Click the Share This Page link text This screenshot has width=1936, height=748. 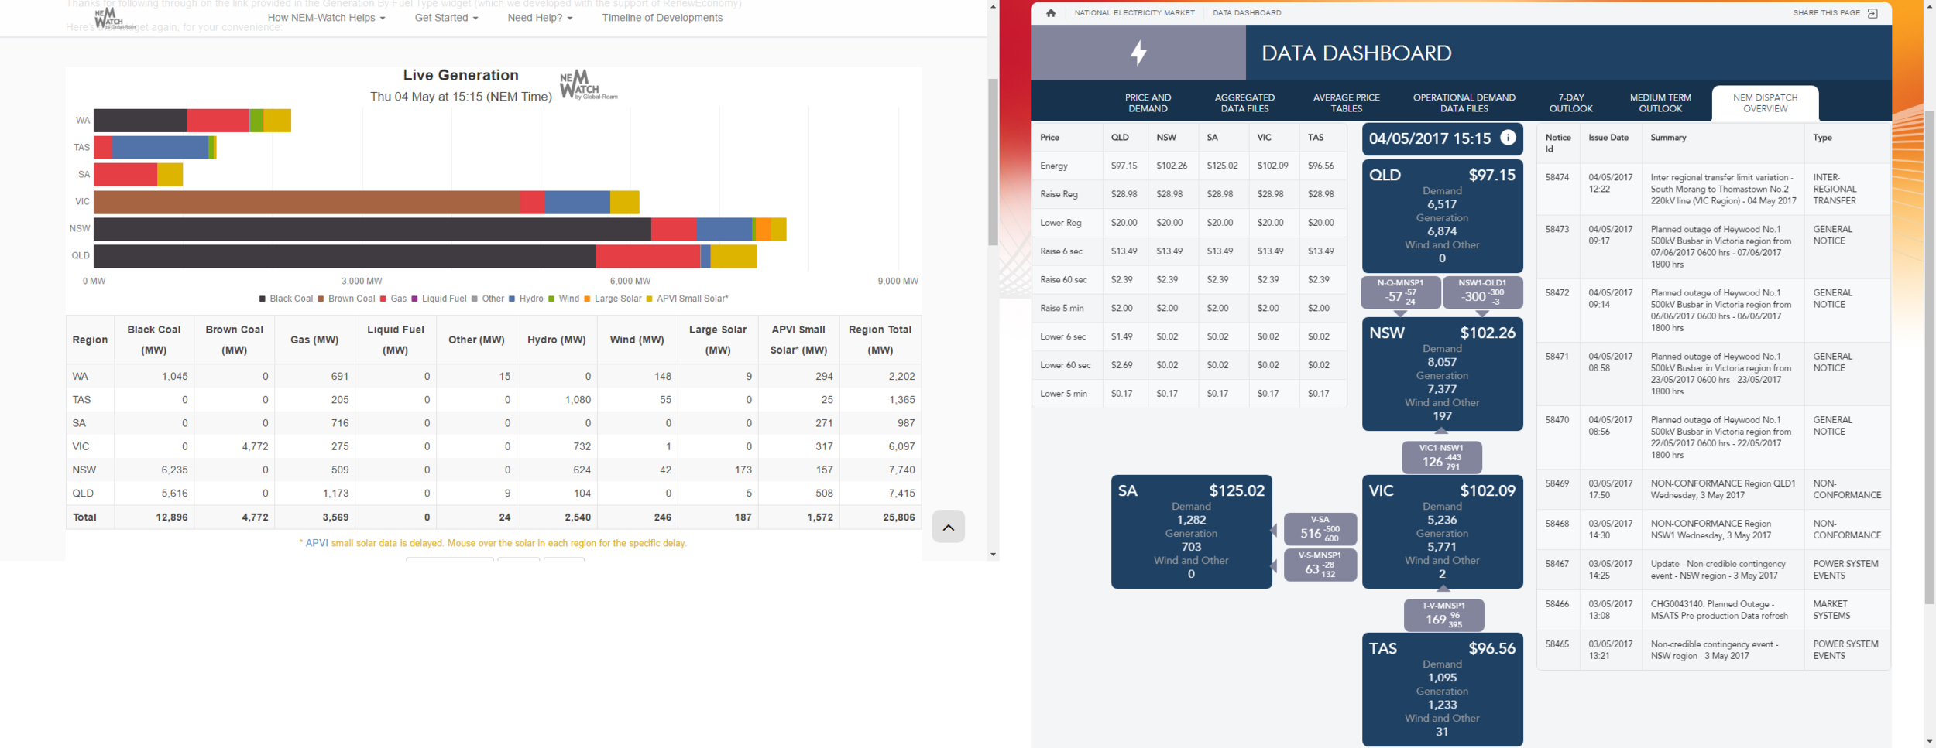pos(1826,13)
